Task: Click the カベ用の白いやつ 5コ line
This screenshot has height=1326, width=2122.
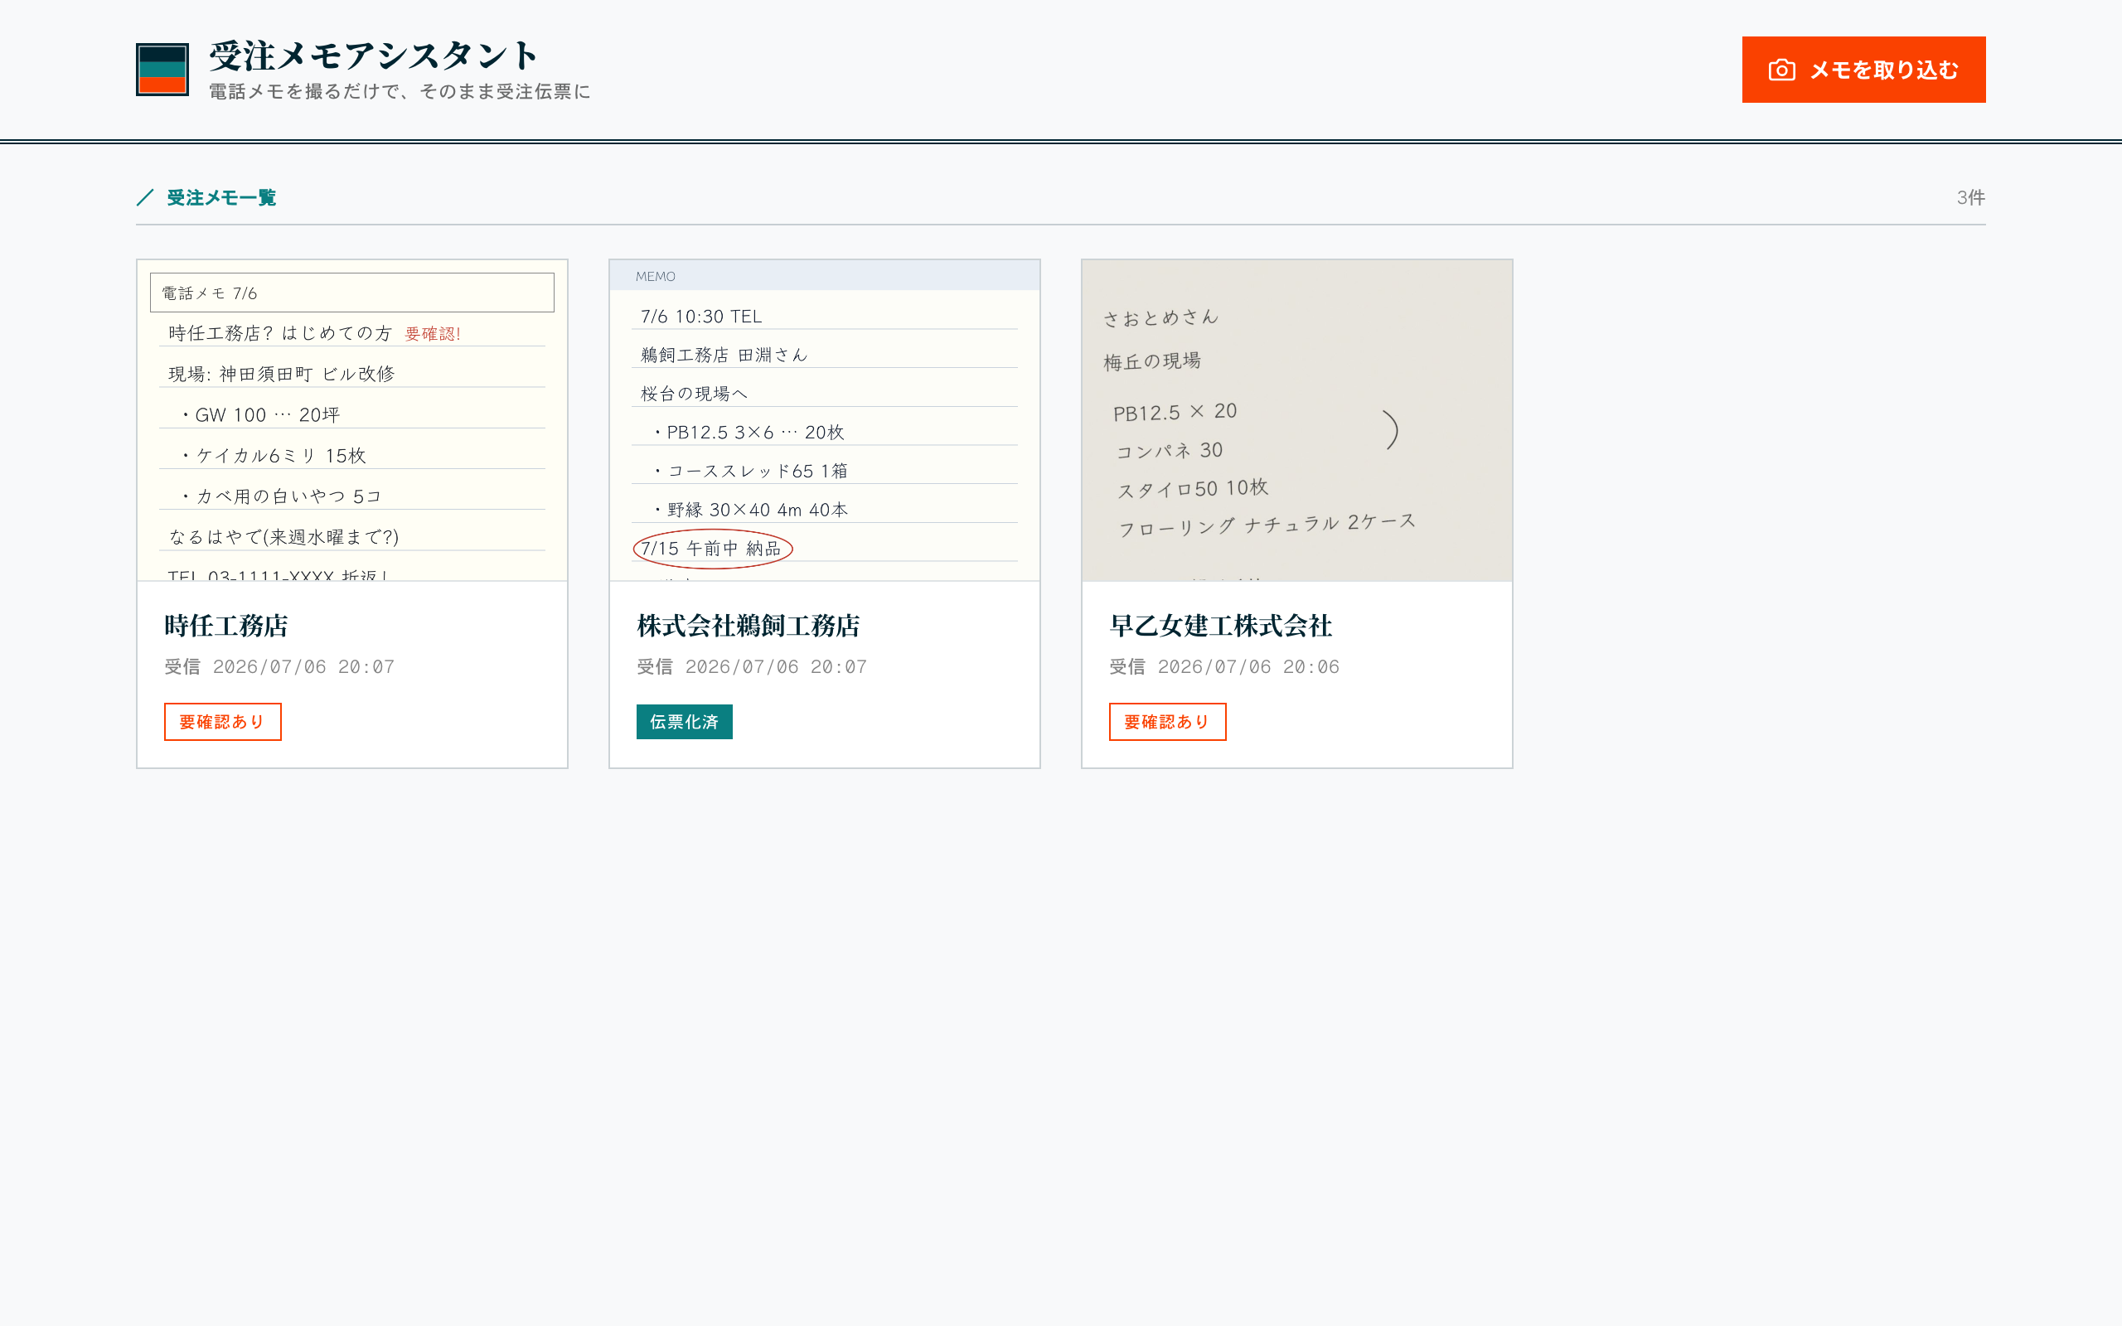Action: pos(282,496)
